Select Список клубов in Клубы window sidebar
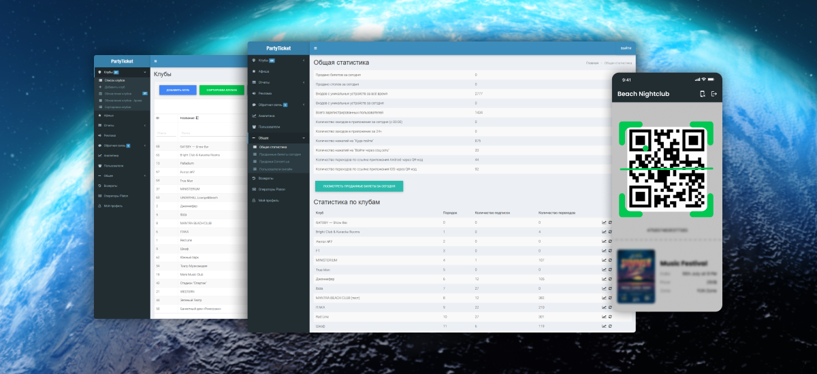This screenshot has height=374, width=817. click(x=122, y=80)
